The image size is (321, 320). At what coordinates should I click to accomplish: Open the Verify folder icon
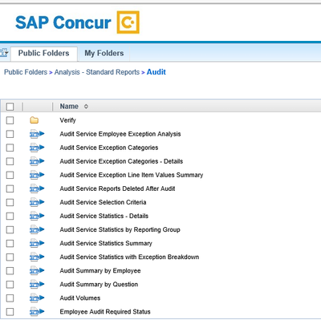tap(35, 120)
